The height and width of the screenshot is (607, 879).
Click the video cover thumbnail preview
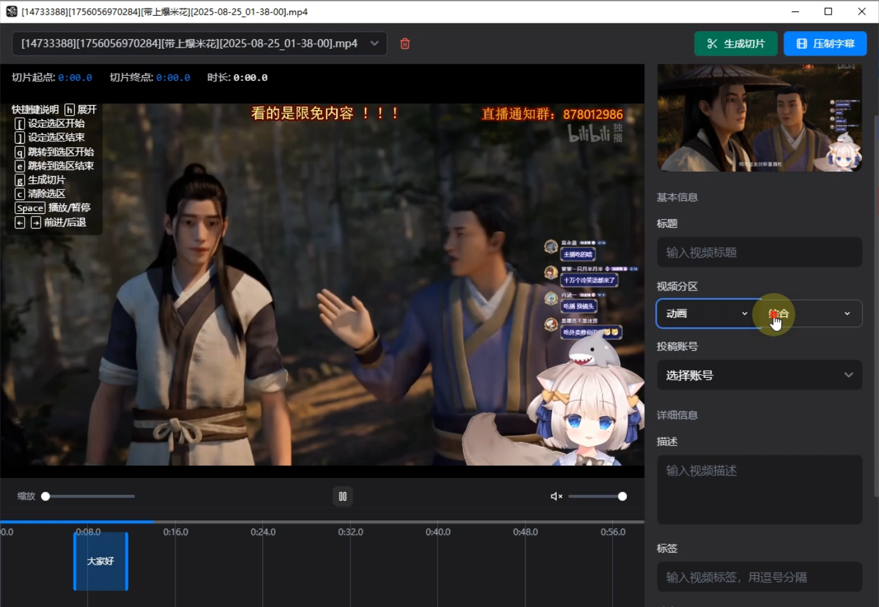759,118
